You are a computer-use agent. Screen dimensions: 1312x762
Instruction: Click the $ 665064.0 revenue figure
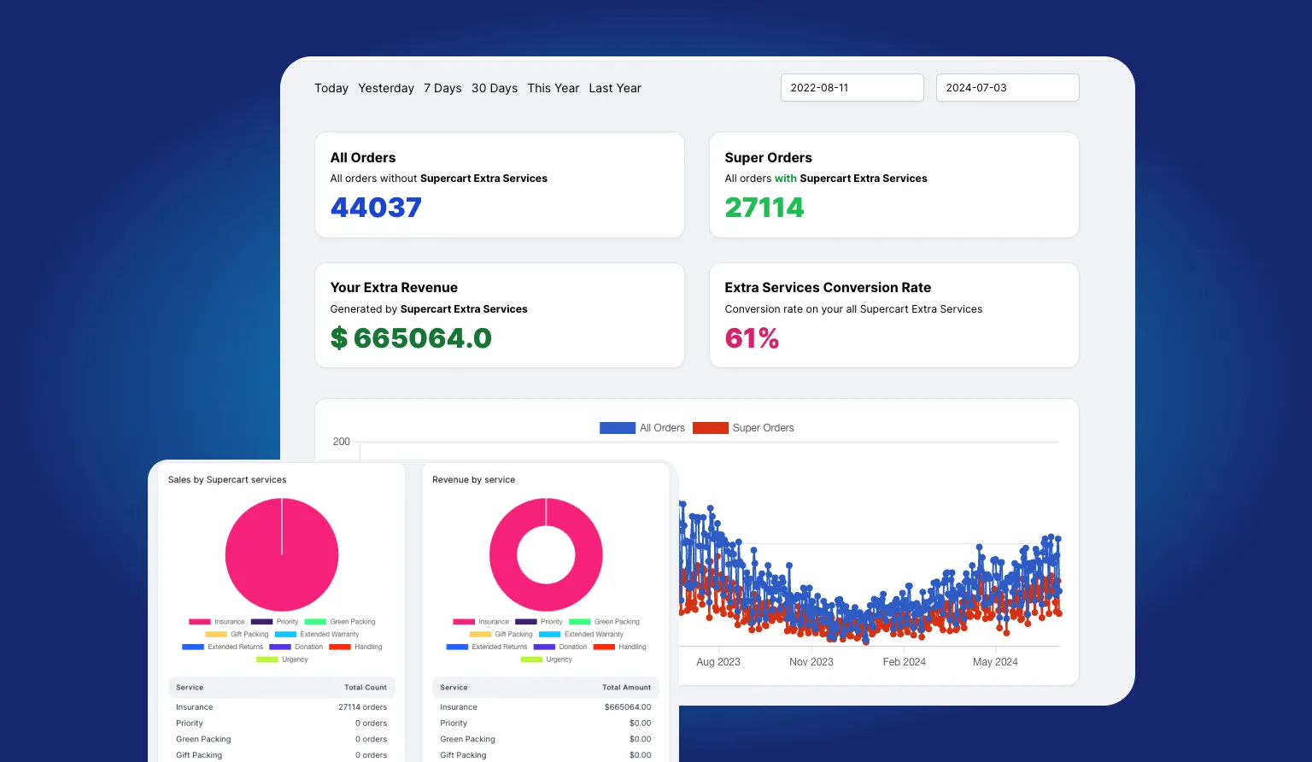click(411, 338)
